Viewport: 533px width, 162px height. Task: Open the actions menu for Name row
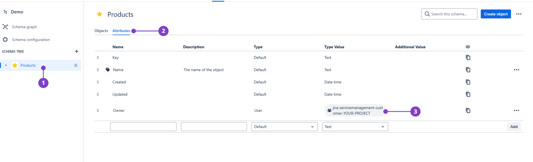tap(517, 70)
